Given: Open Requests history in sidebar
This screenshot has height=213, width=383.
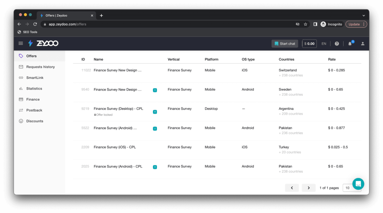Looking at the screenshot, I should tap(40, 67).
